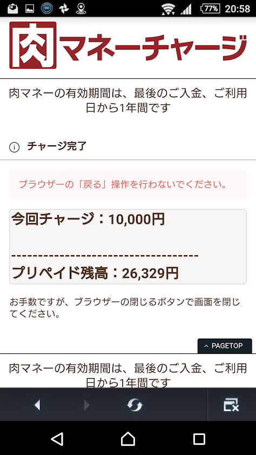Tap the red warning about ブラウザーの「戻る」
Image resolution: width=256 pixels, height=455 pixels.
(123, 185)
